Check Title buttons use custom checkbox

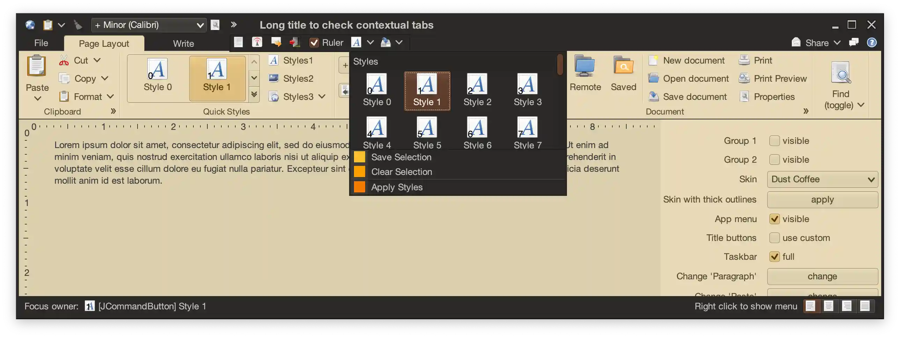(774, 238)
